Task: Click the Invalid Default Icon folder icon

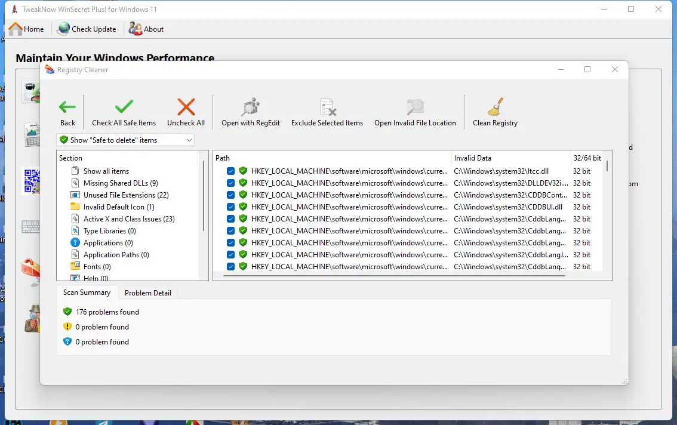Action: coord(75,207)
